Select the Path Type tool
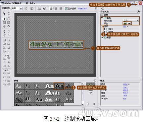Viewport: 143px width, 123px height. [x=4, y=26]
